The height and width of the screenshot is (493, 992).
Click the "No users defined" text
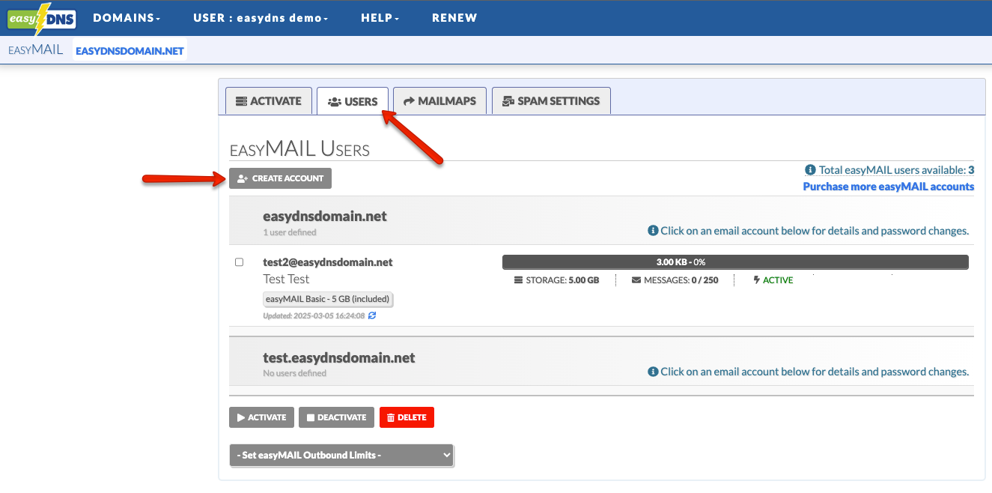click(295, 373)
